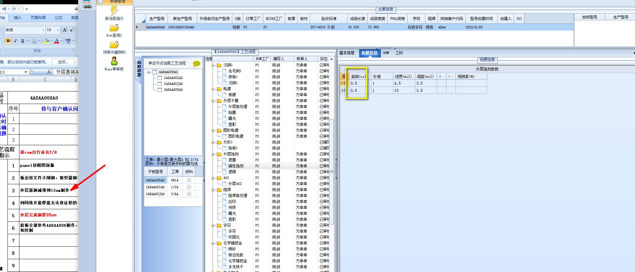Image resolution: width=635 pixels, height=272 pixels.
Task: Toggle Bold formatting in Excel ribbon
Action: pyautogui.click(x=8, y=41)
